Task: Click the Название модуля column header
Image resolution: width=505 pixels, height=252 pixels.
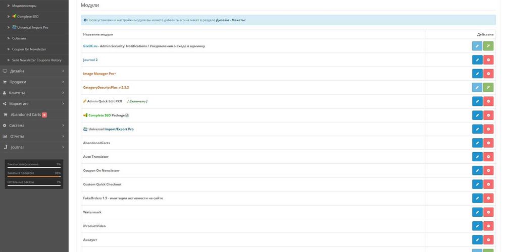Action: point(98,34)
